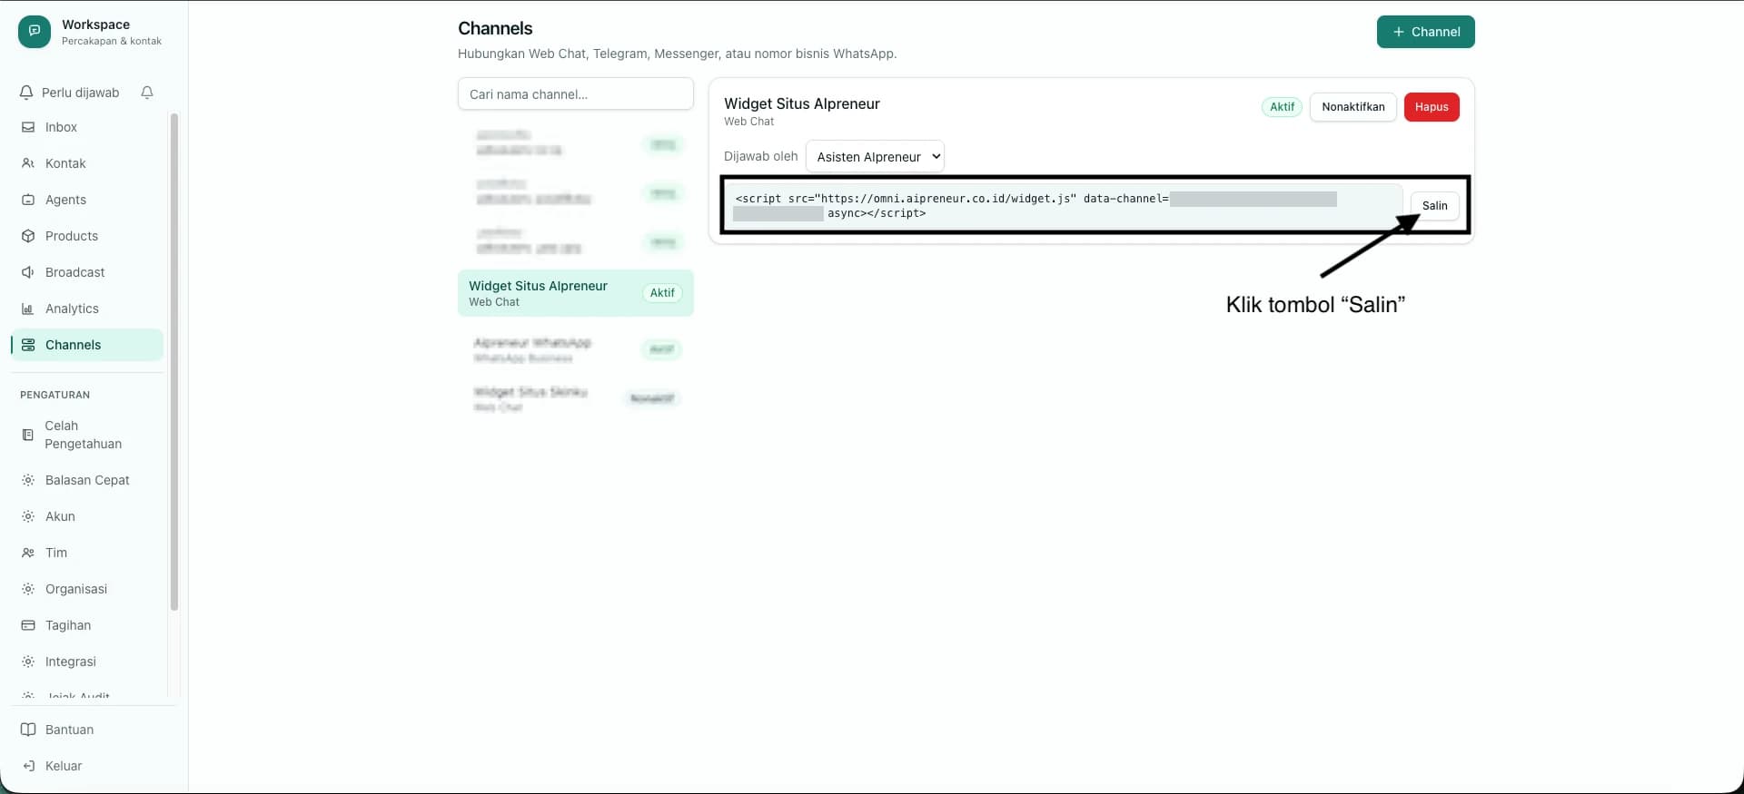Click the Tagihan card icon
1744x794 pixels.
pyautogui.click(x=28, y=625)
